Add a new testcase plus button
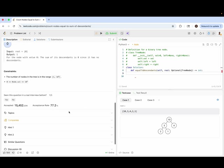 (x=159, y=100)
